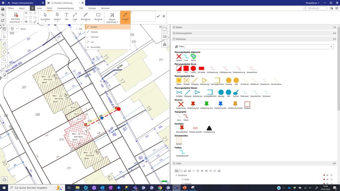Select the Markierung Grün pin marker
The width and height of the screenshot is (340, 191).
point(207,104)
